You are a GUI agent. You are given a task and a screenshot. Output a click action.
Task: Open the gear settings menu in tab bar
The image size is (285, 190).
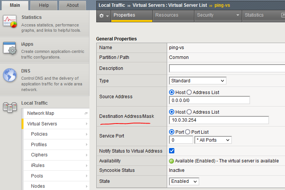coord(103,15)
